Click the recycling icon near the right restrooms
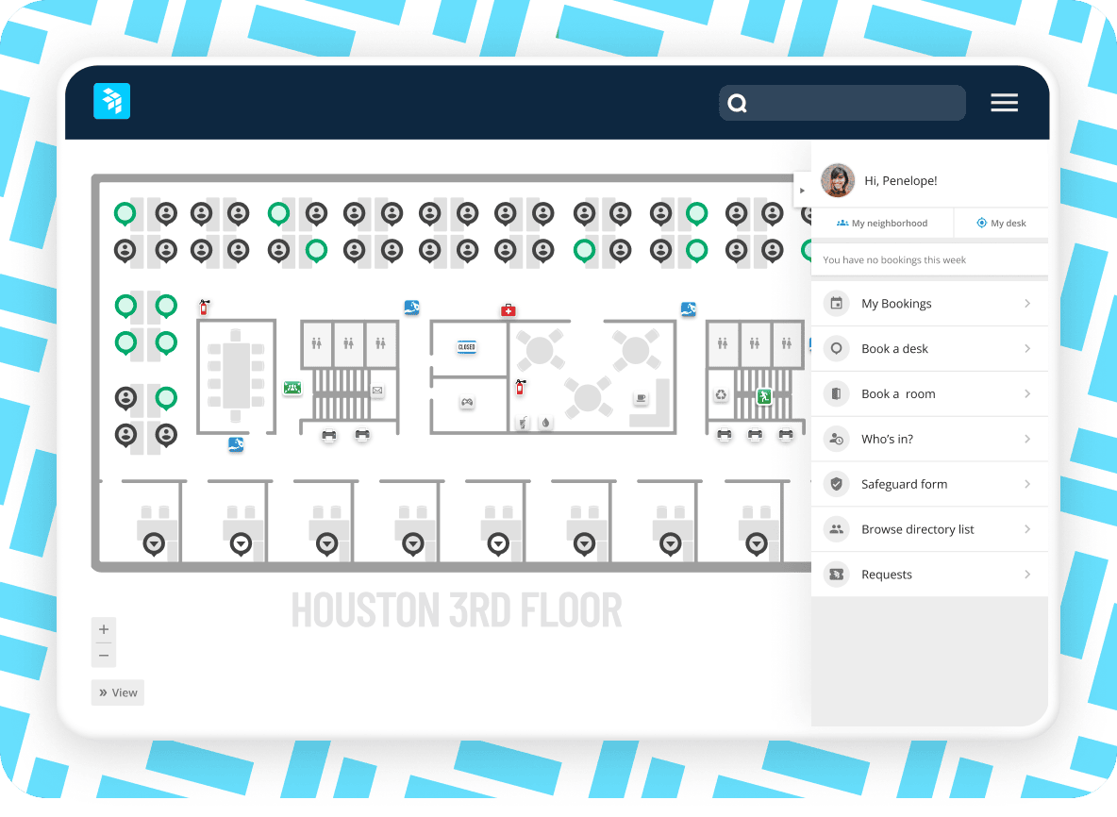The width and height of the screenshot is (1117, 817). [721, 395]
